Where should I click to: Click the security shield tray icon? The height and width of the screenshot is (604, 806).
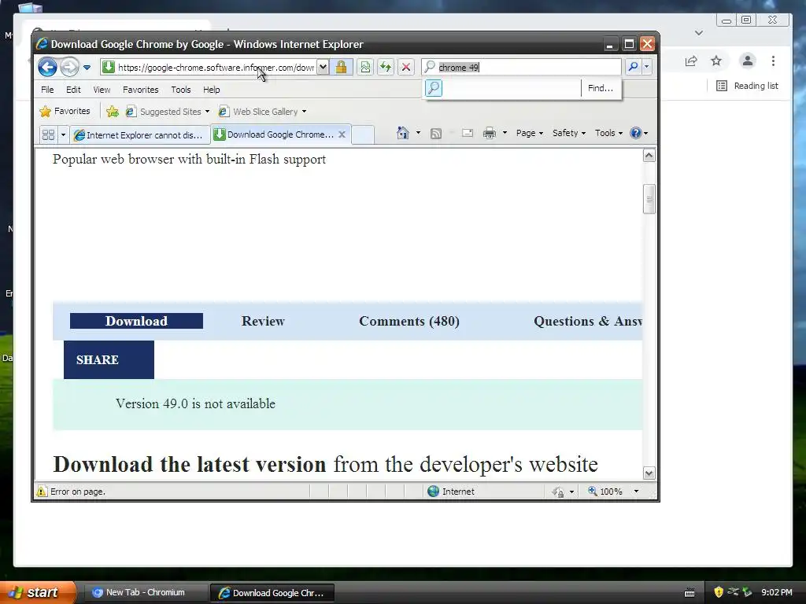pyautogui.click(x=719, y=592)
